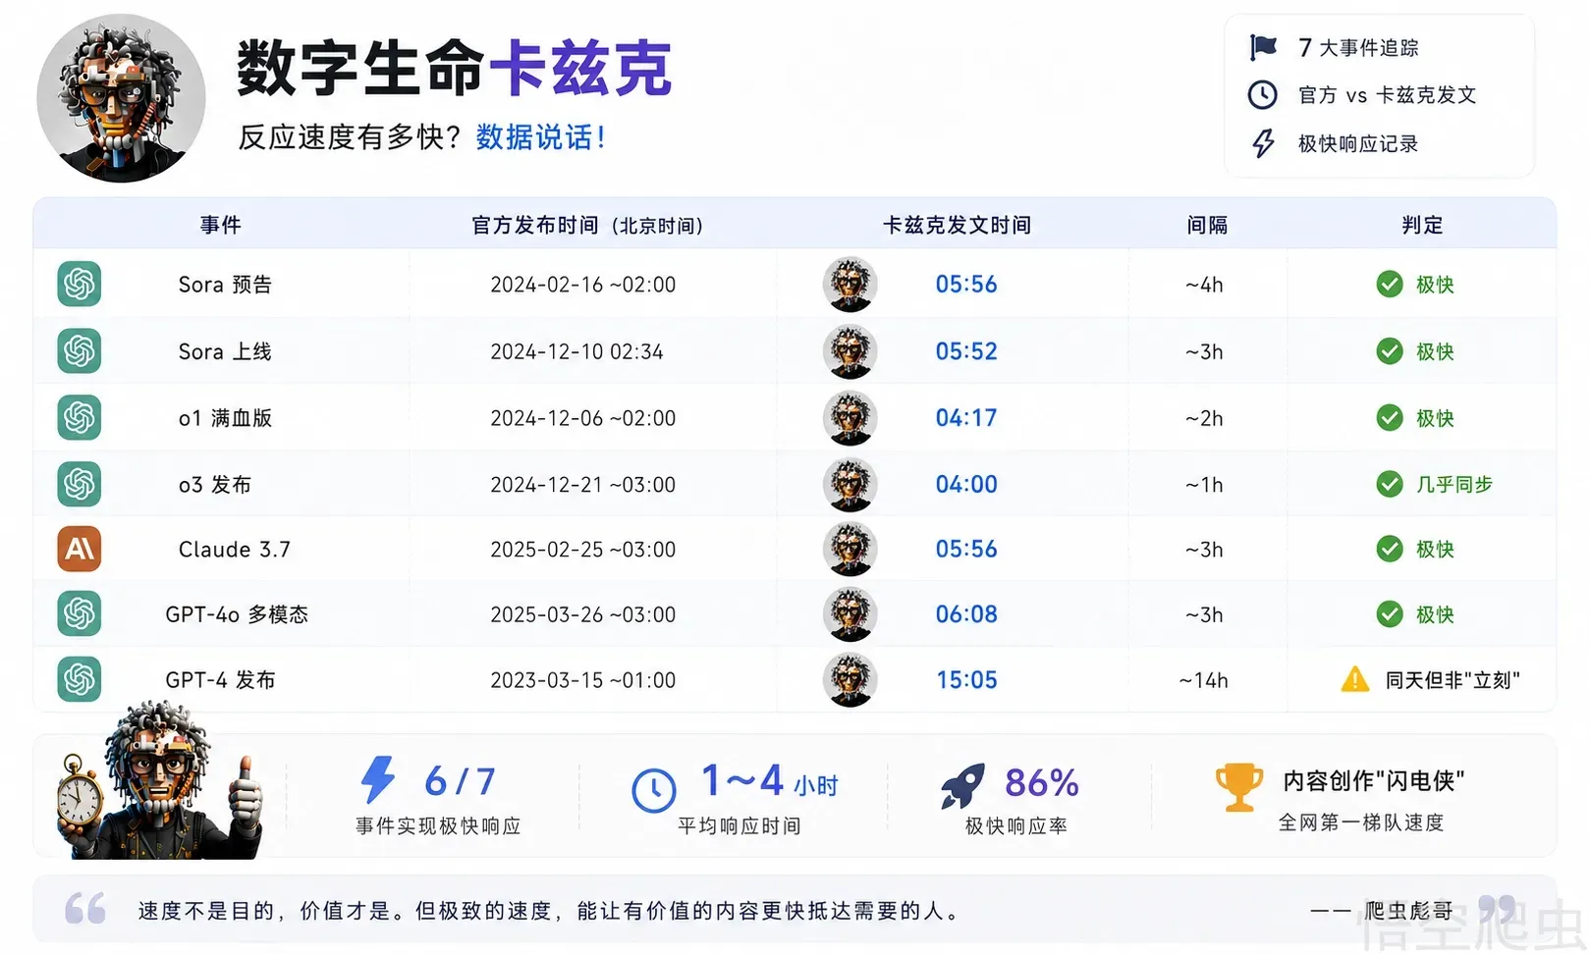The width and height of the screenshot is (1590, 954).
Task: Click the clock icon beside 官方 vs 卡兹克发文
Action: [1263, 95]
